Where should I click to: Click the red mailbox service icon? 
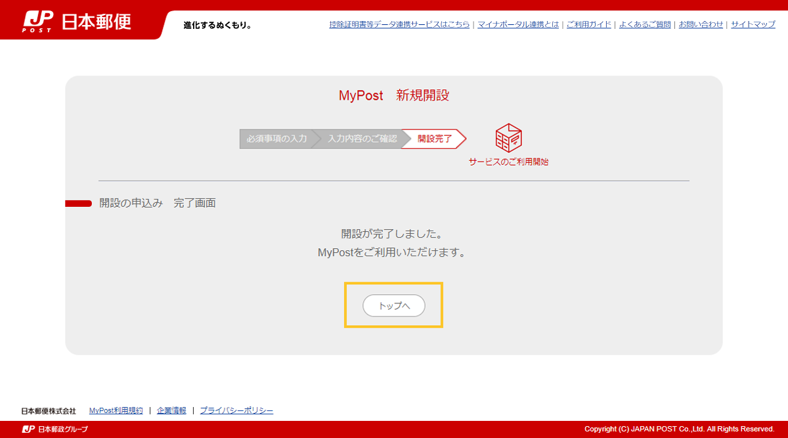point(508,138)
